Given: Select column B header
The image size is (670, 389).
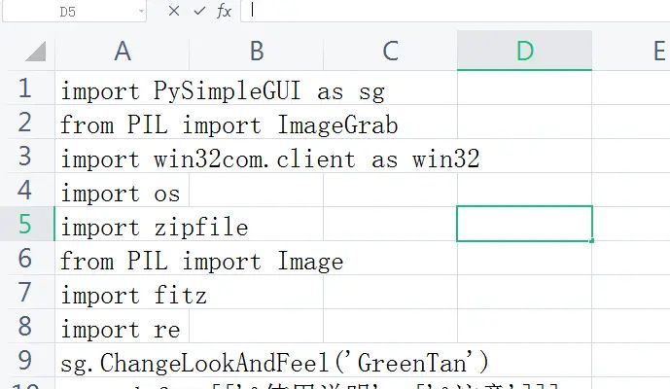Looking at the screenshot, I should click(256, 51).
